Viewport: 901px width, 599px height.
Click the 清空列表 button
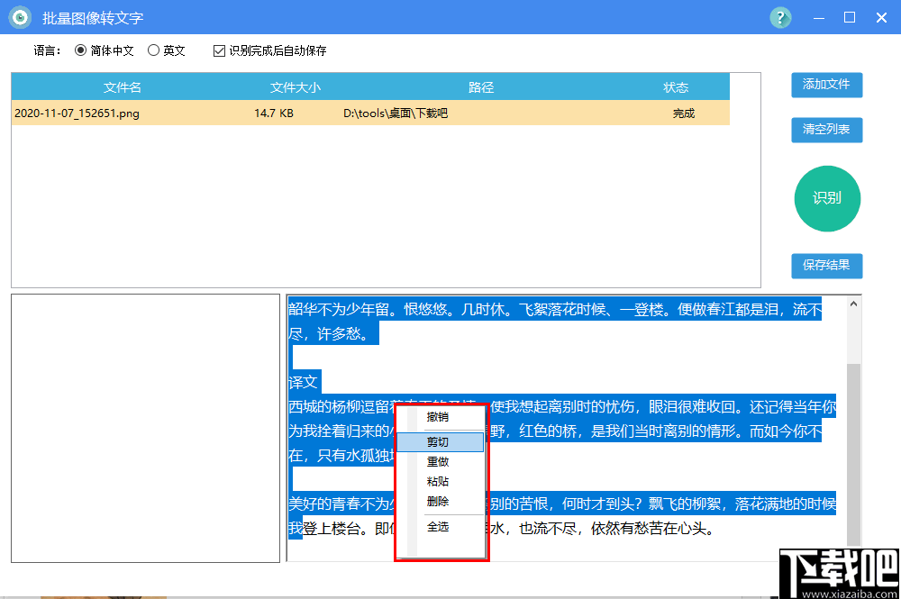tap(827, 130)
